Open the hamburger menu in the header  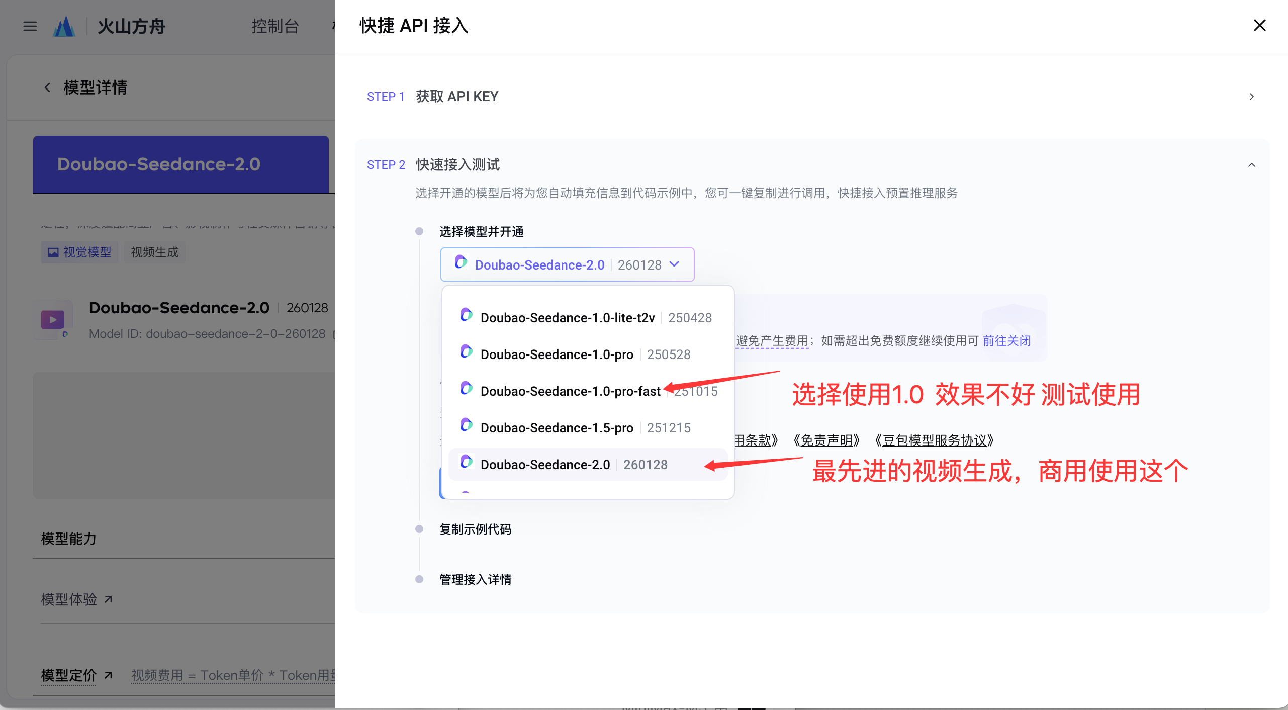pyautogui.click(x=30, y=26)
